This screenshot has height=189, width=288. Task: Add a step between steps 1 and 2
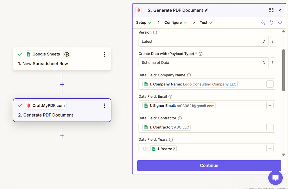(62, 85)
